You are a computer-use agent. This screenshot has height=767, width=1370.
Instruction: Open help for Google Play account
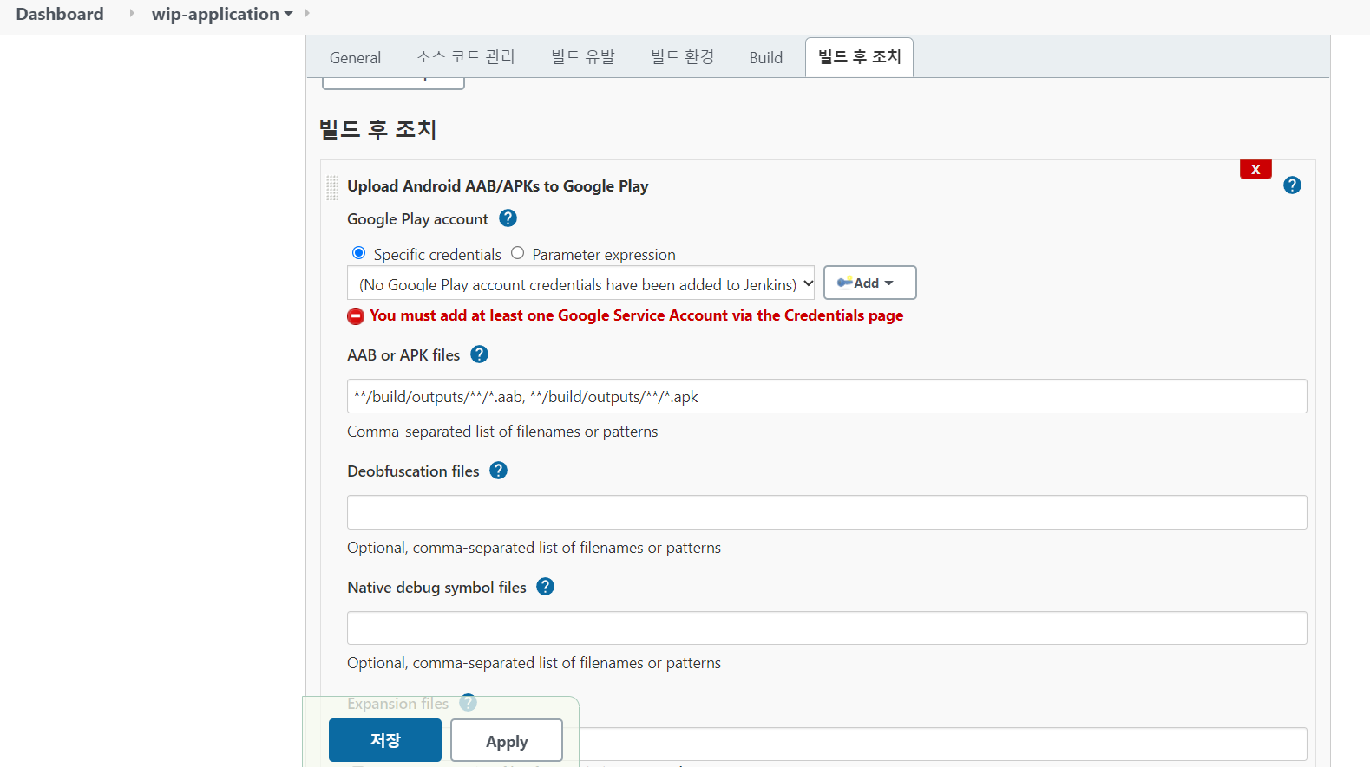click(508, 218)
